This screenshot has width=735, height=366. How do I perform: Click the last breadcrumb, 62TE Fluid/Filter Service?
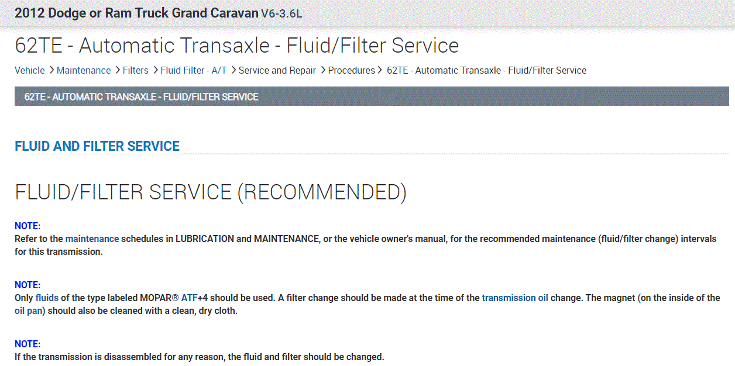486,70
